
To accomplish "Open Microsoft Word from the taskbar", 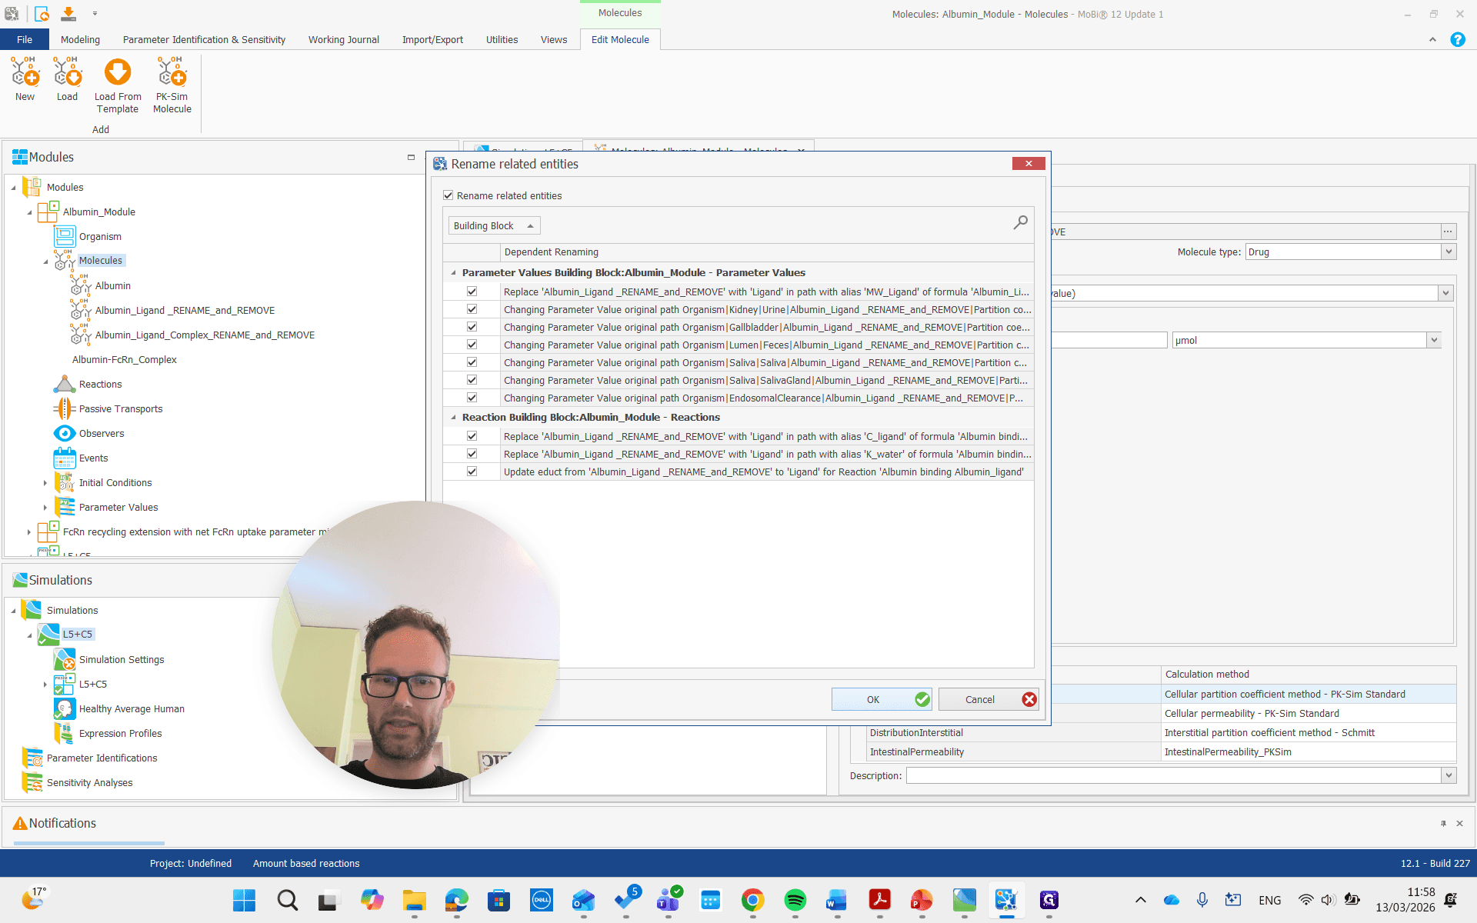I will (837, 900).
